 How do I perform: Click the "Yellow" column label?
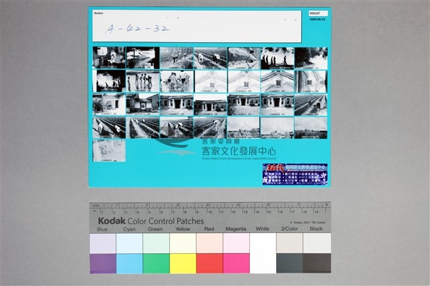tap(183, 229)
